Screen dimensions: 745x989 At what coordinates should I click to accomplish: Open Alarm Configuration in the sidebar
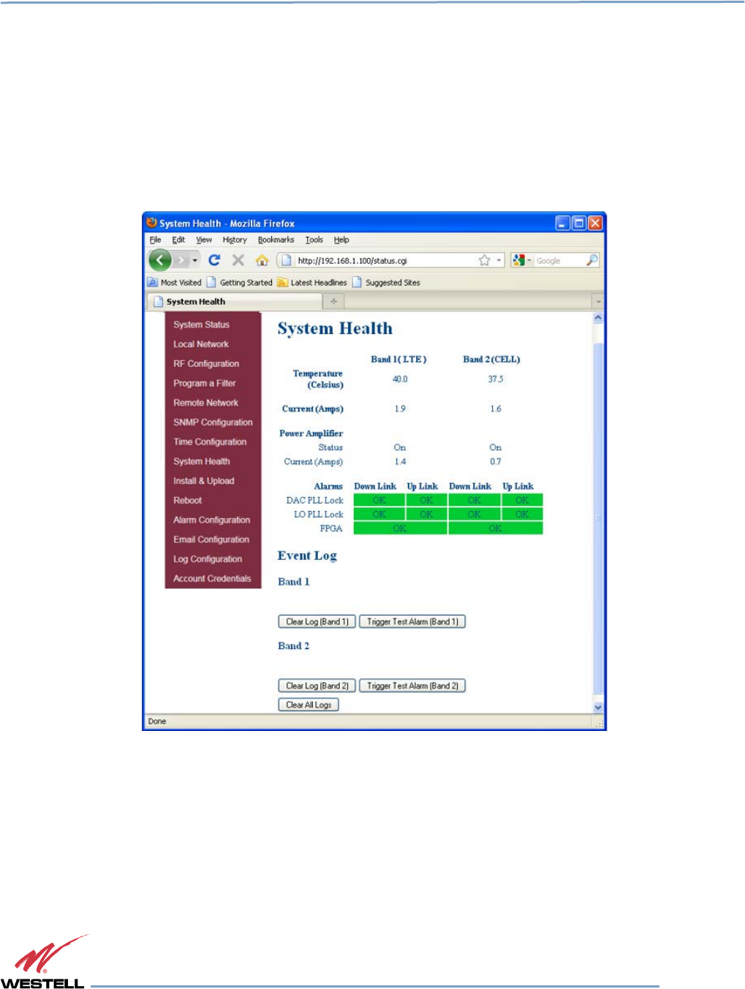(211, 520)
